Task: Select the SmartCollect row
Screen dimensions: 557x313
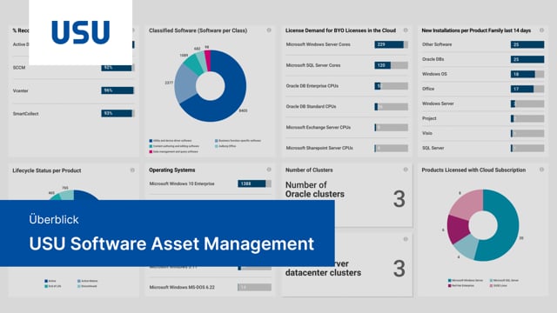Action: (73, 114)
